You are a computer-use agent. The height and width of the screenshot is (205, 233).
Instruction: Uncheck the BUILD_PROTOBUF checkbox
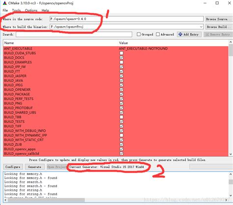(x=121, y=108)
